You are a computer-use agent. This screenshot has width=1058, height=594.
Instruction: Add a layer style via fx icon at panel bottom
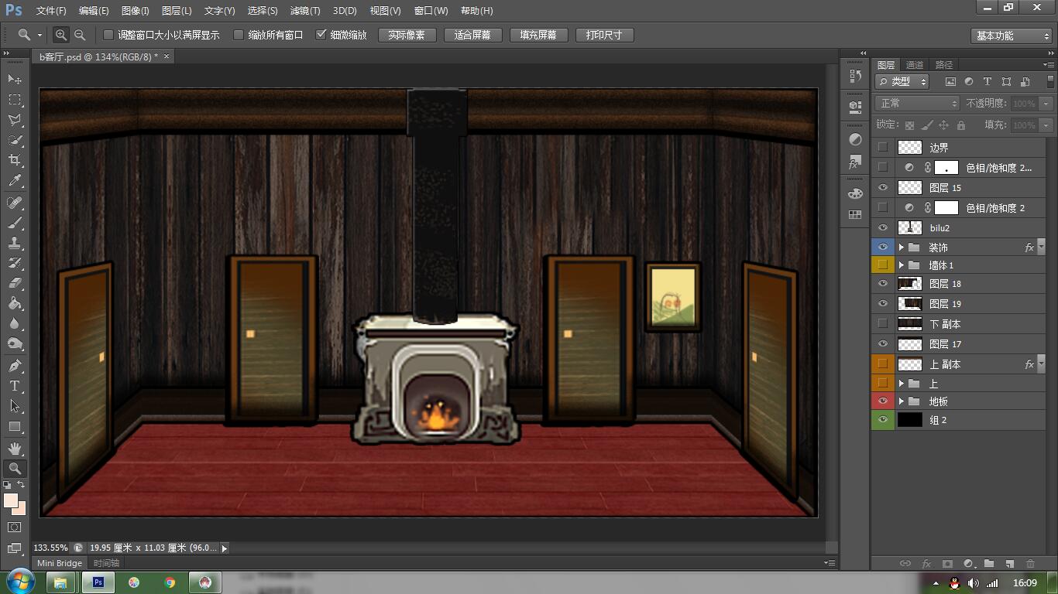coord(926,564)
